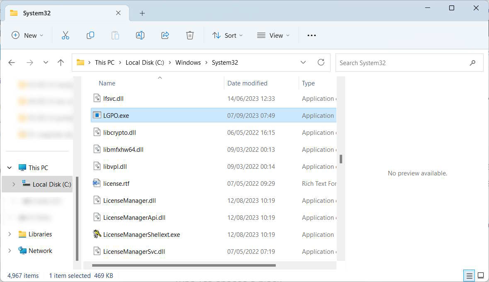
Task: Navigate up to the Windows folder
Action: (x=61, y=62)
